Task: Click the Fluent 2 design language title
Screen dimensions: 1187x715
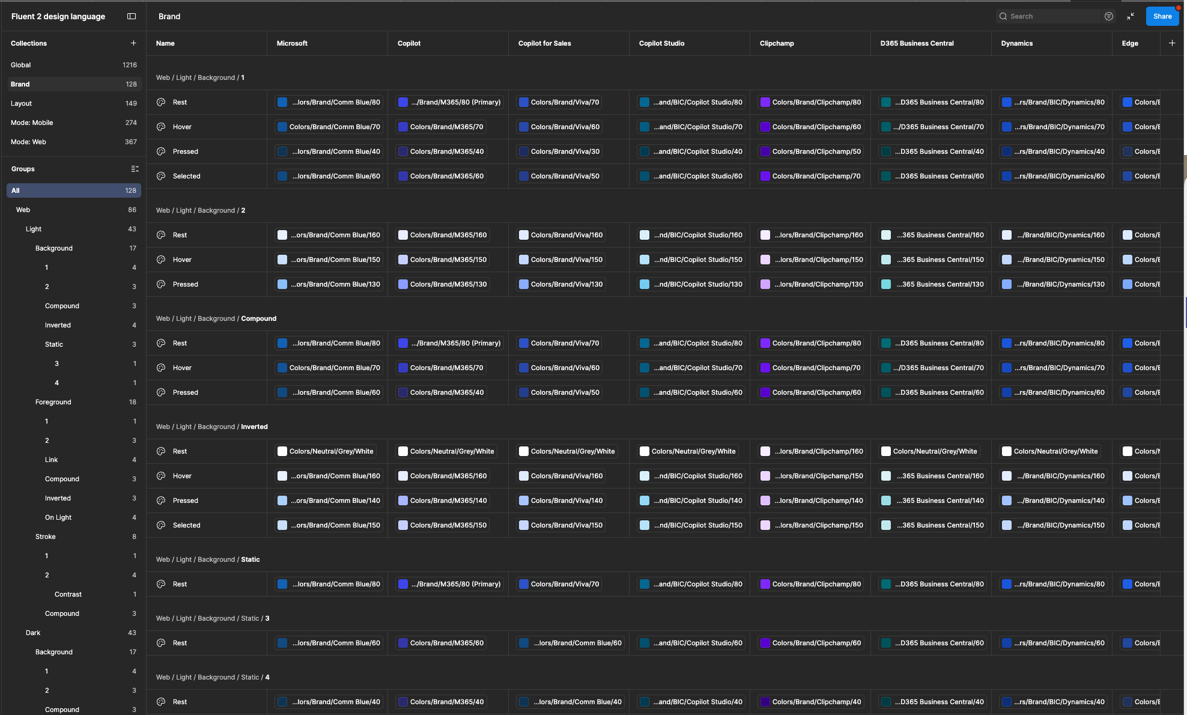Action: coord(58,16)
